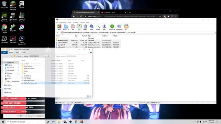Open File Explorer from taskbar

(59, 122)
